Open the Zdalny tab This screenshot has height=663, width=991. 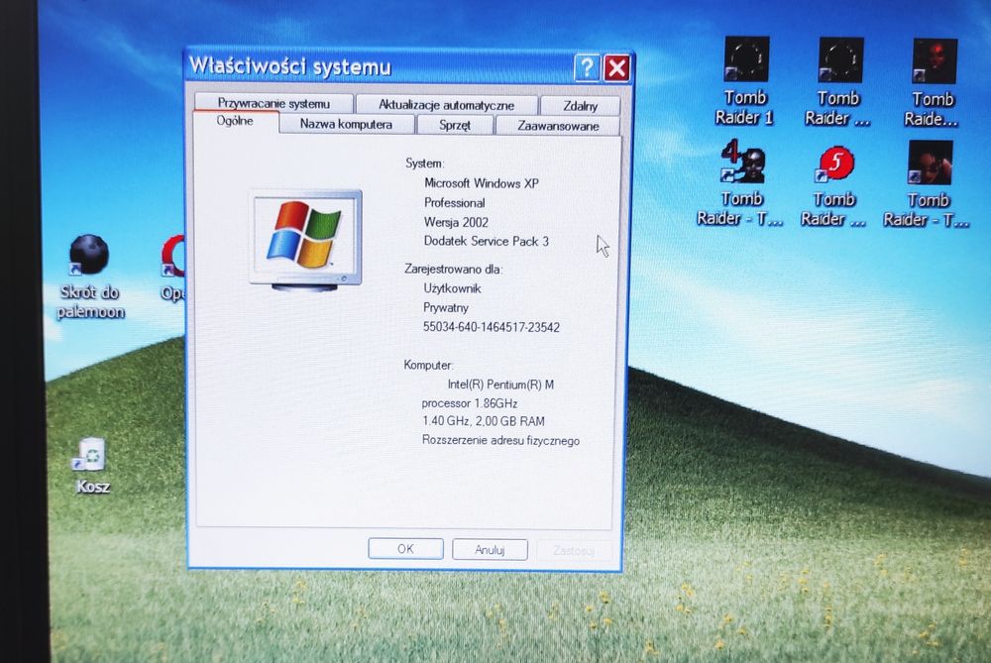(580, 106)
